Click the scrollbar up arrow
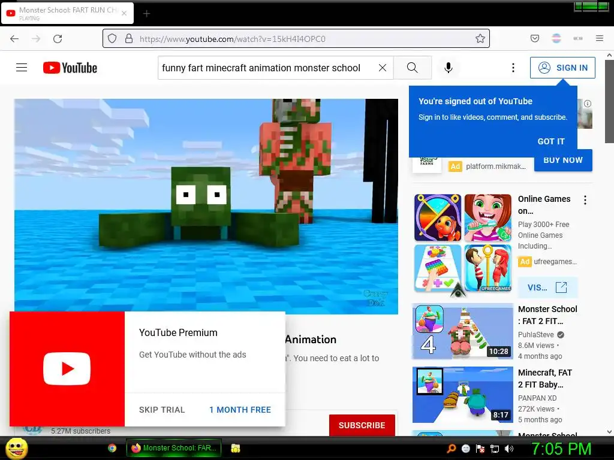Image resolution: width=614 pixels, height=460 pixels. 609,56
